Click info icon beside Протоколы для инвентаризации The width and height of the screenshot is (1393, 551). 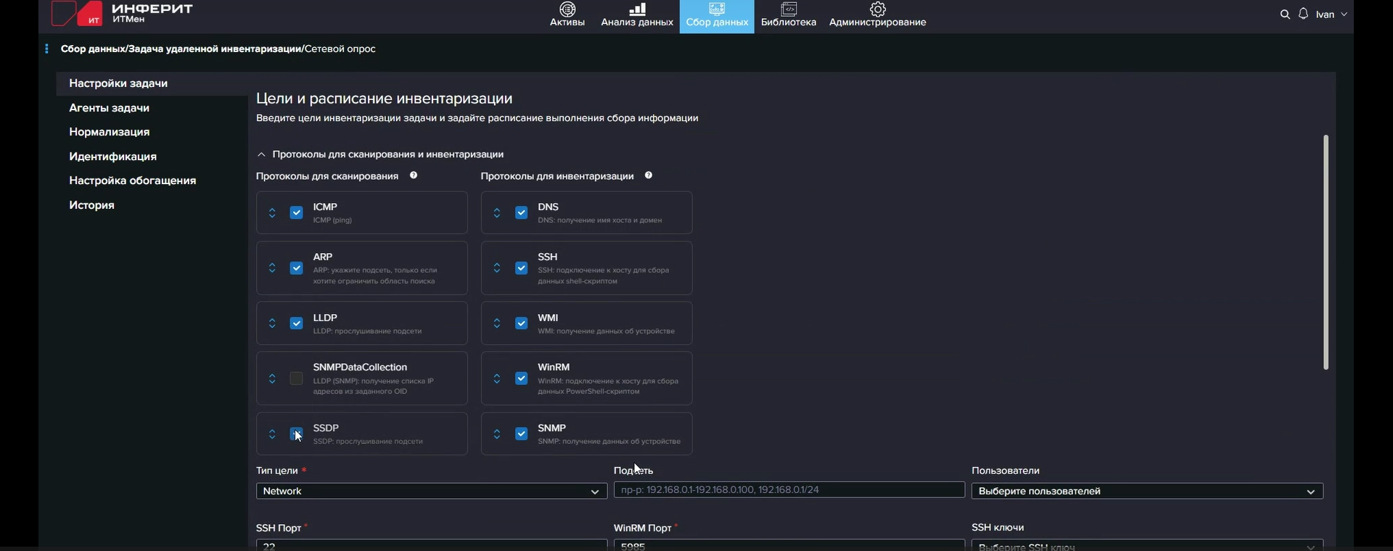[x=649, y=175]
